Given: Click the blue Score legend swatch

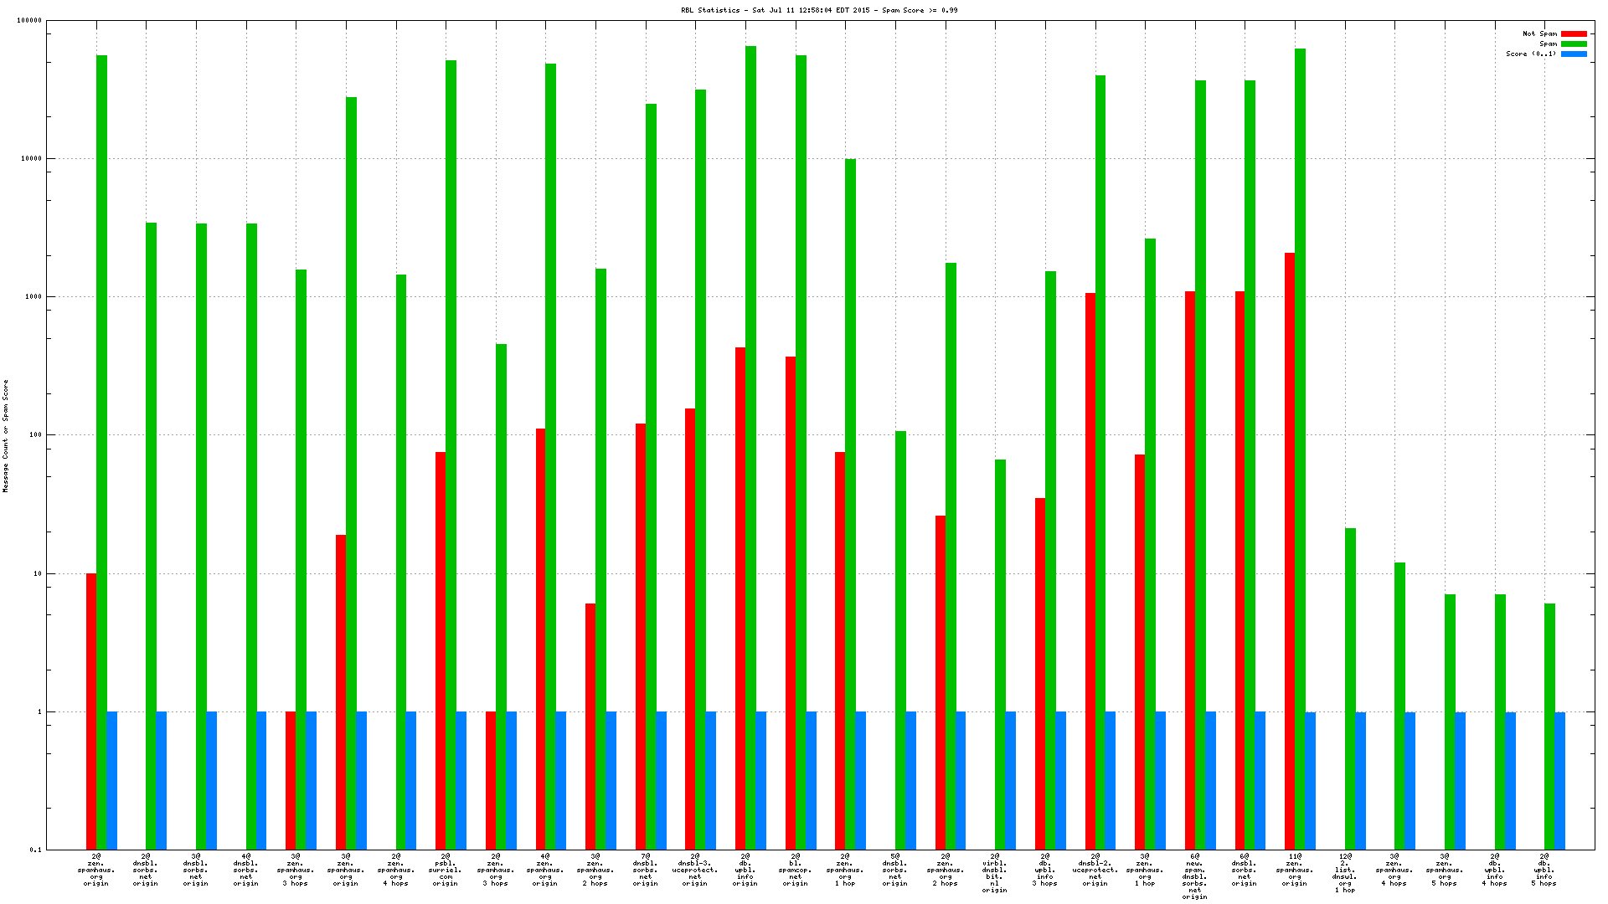Looking at the screenshot, I should coord(1574,54).
